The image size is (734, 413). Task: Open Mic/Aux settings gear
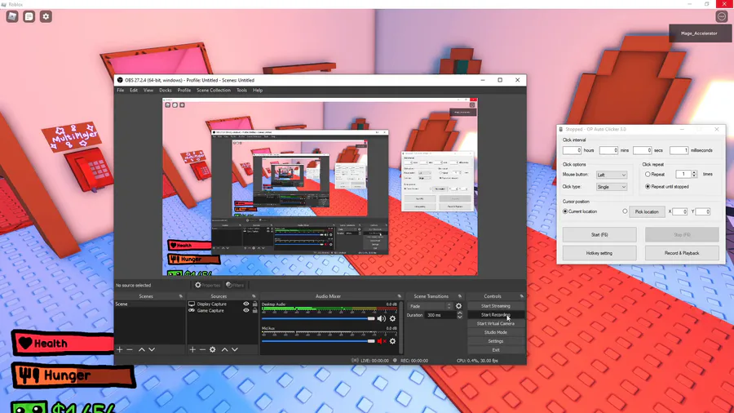393,341
